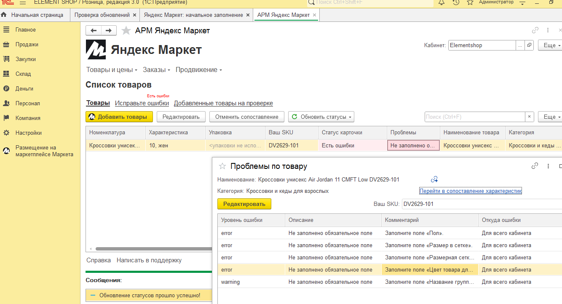Click Отменить сопоставление button
Image resolution: width=562 pixels, height=304 pixels.
point(246,117)
